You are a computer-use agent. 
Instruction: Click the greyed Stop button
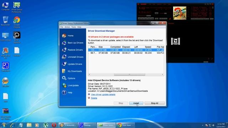pyautogui.click(x=121, y=103)
